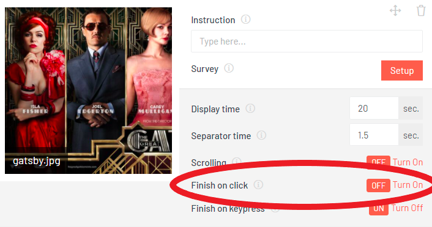This screenshot has height=227, width=432.
Task: Open the Instruction info icon
Action: pos(246,20)
